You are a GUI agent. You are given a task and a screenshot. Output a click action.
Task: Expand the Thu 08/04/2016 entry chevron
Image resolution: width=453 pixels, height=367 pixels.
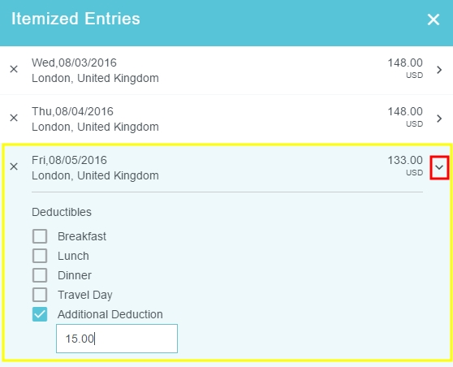(x=439, y=119)
